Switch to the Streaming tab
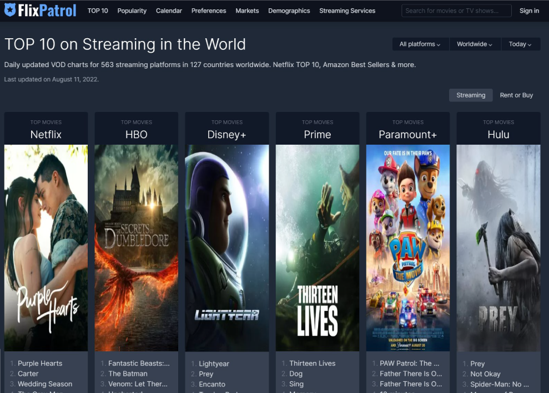The width and height of the screenshot is (549, 393). [x=471, y=95]
